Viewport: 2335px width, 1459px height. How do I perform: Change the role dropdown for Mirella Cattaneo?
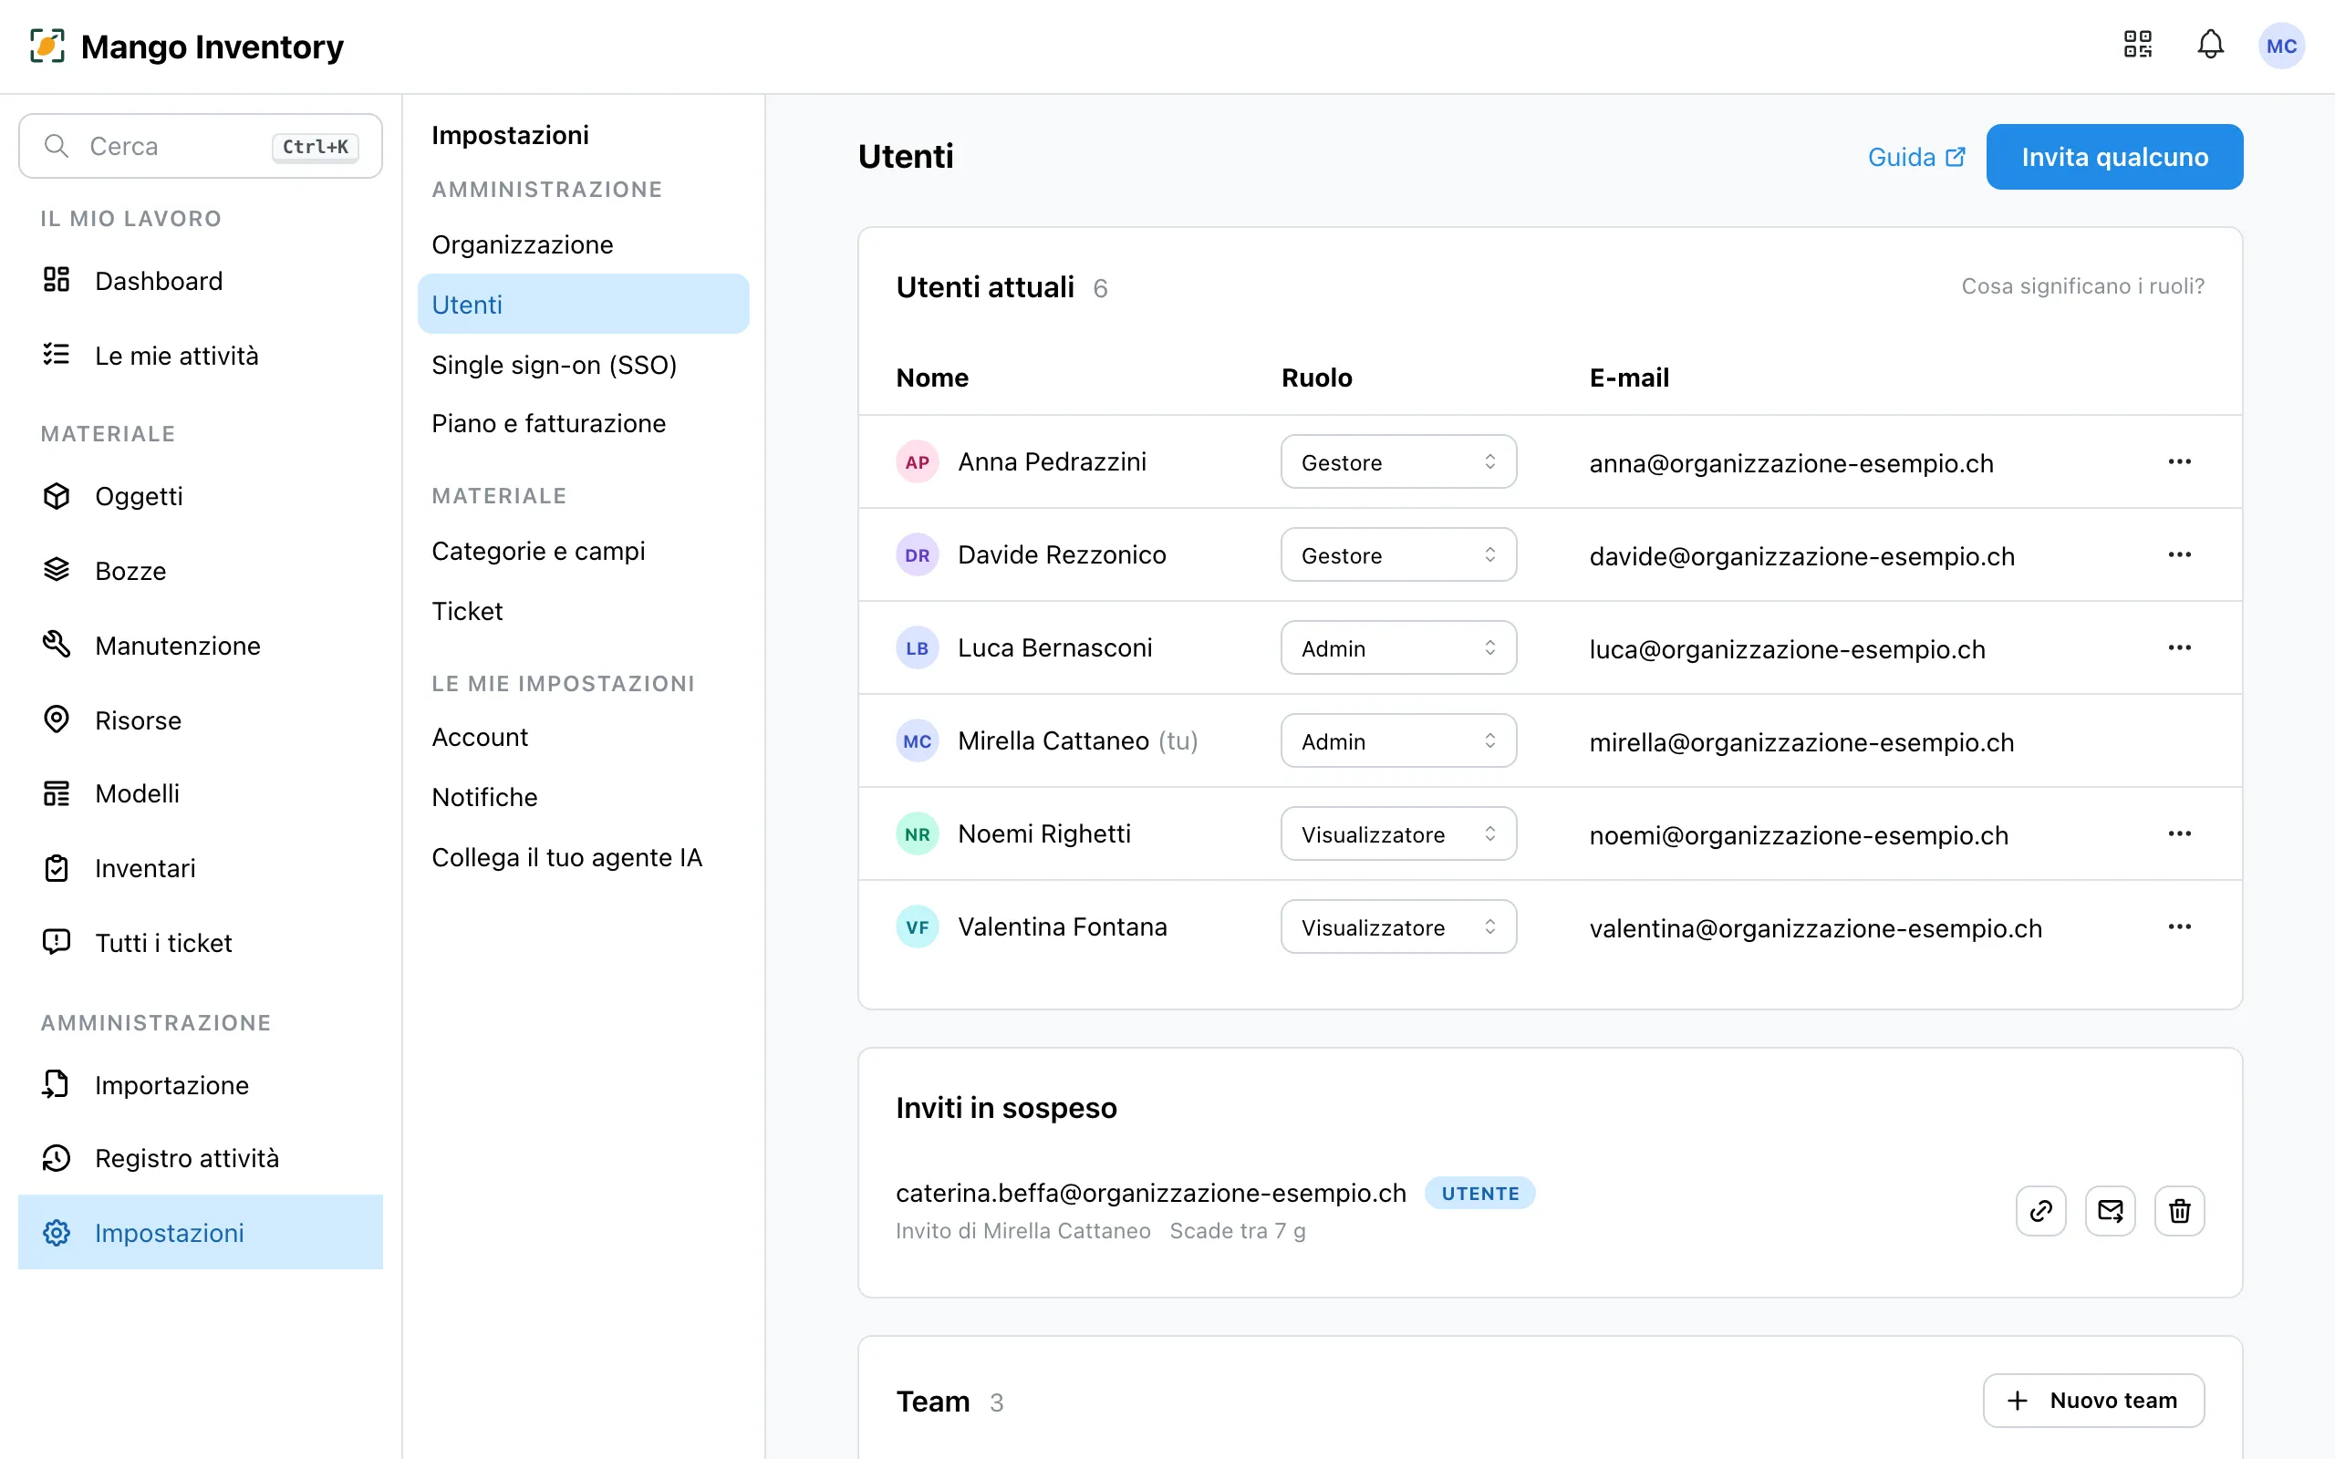[x=1398, y=741]
